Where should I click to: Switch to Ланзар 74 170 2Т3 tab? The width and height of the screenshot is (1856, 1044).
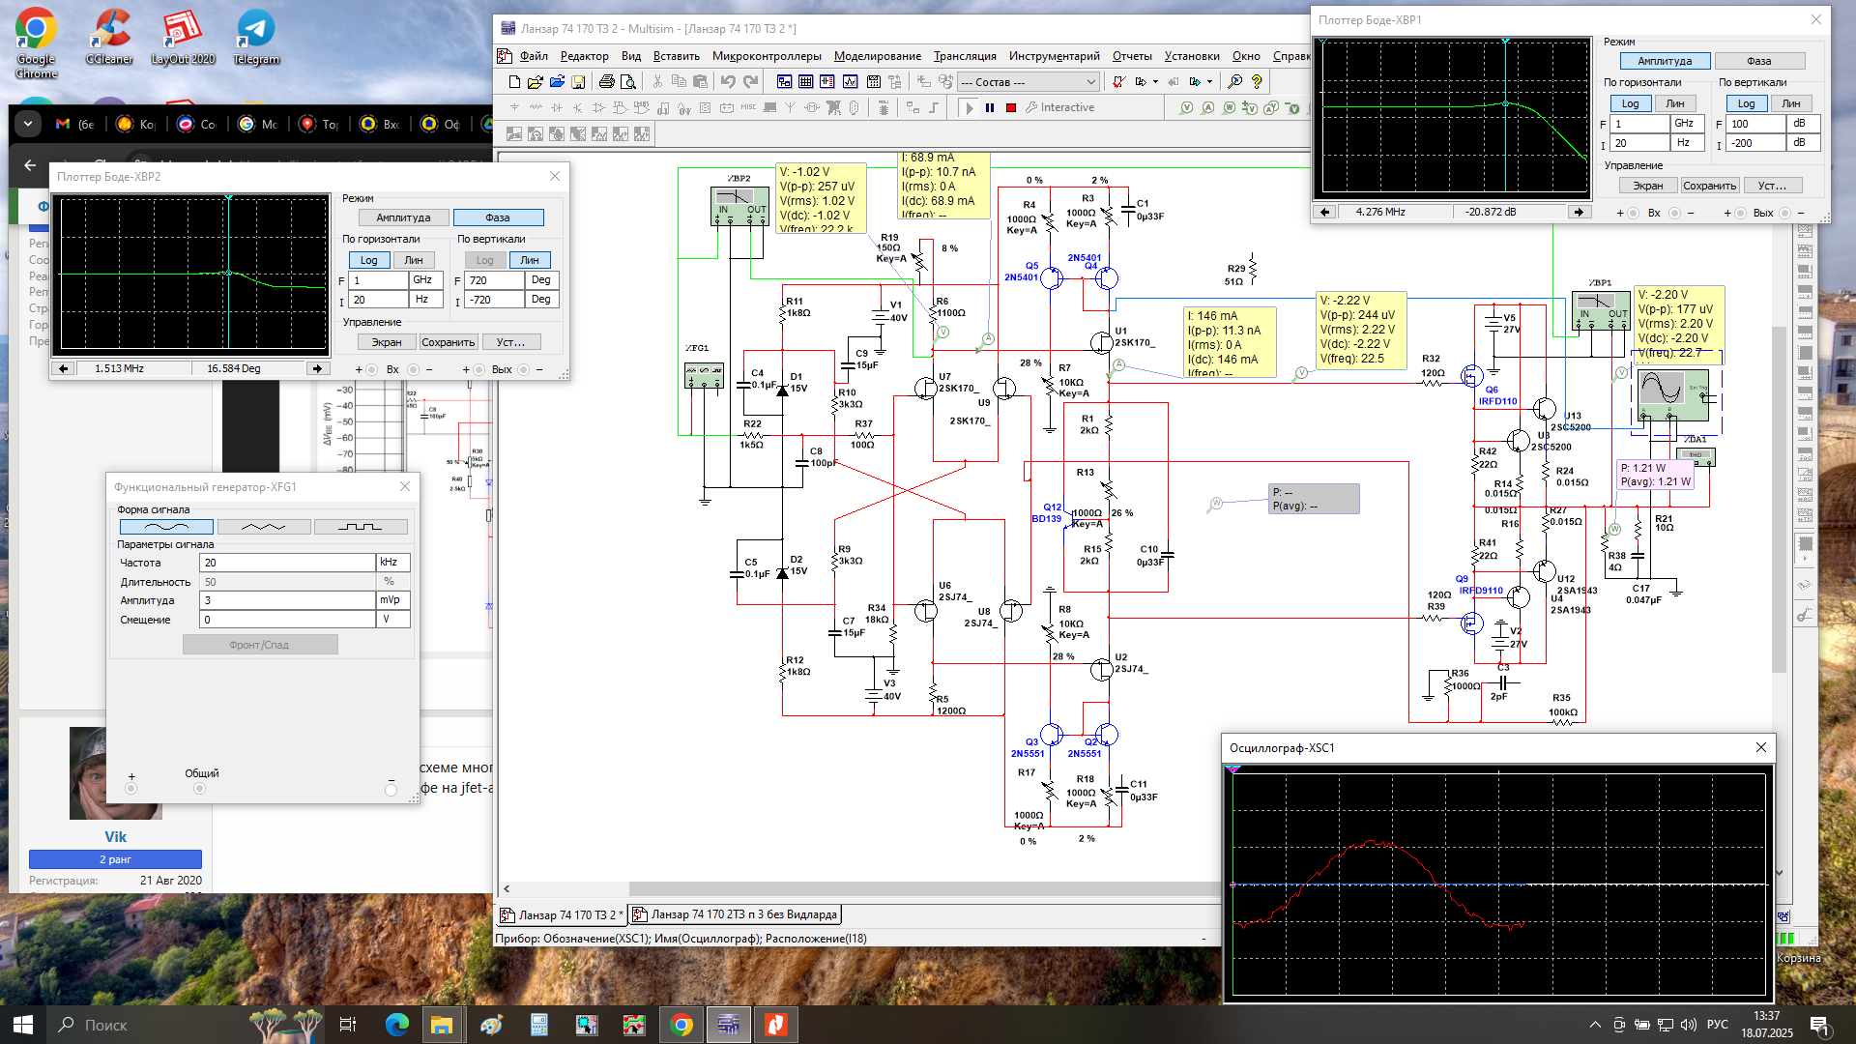point(735,914)
